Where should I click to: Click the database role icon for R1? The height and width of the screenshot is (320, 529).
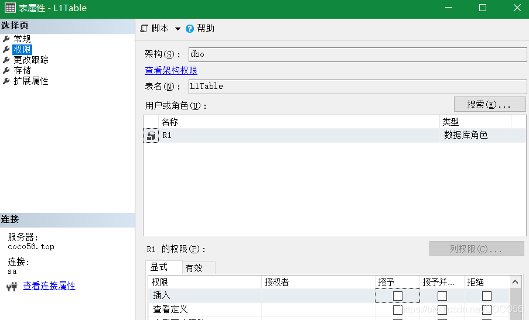pos(151,135)
